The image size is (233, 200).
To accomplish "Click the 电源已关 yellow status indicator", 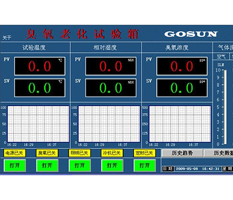I will tap(15, 153).
